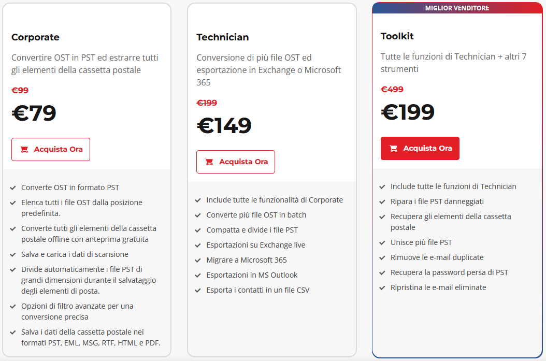Click the €79 Corporate price
Screen dimensions: 546x361
coord(34,113)
